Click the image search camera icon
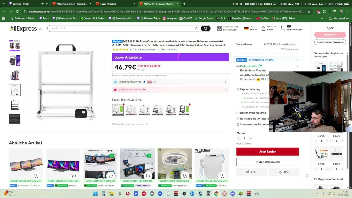The width and height of the screenshot is (352, 198). (x=196, y=28)
